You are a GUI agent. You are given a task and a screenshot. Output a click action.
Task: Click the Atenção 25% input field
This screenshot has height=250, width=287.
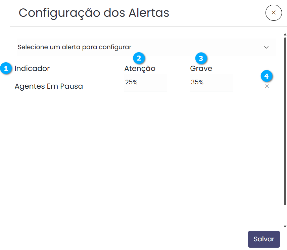[145, 83]
